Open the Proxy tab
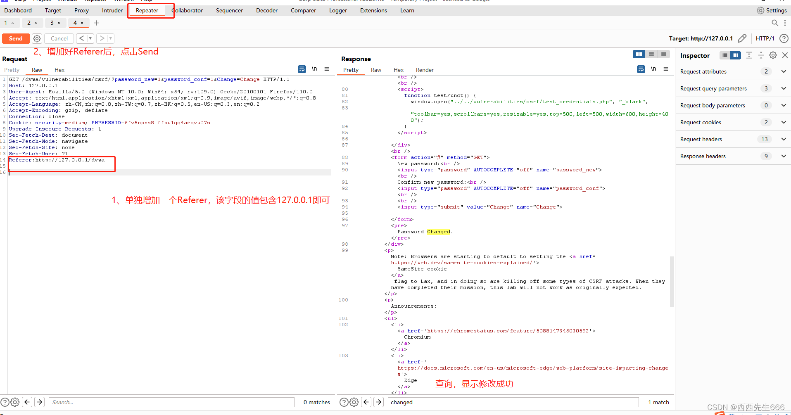 pyautogui.click(x=81, y=10)
